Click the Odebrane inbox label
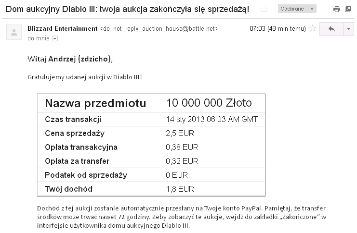The height and width of the screenshot is (233, 357). [x=292, y=9]
